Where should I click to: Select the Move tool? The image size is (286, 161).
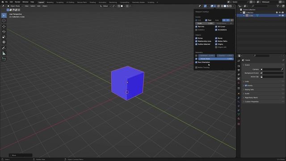[4, 27]
